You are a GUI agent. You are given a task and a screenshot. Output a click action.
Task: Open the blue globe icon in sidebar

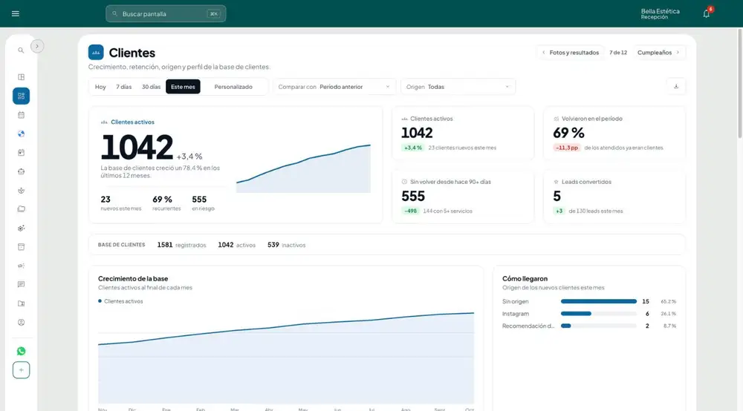pyautogui.click(x=21, y=134)
